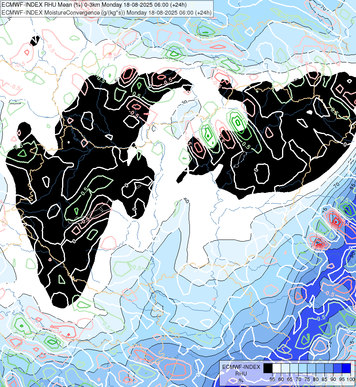This screenshot has width=356, height=387.
Task: Click the legend tick label 55
Action: coord(272,379)
